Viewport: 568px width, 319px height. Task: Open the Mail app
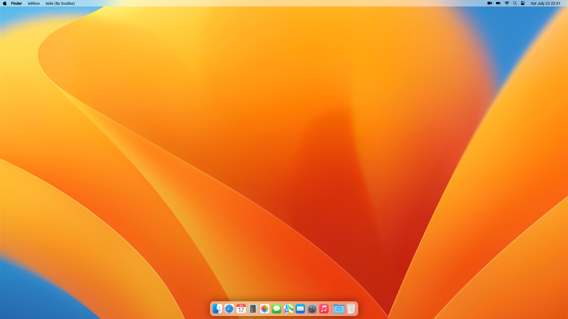click(x=300, y=309)
